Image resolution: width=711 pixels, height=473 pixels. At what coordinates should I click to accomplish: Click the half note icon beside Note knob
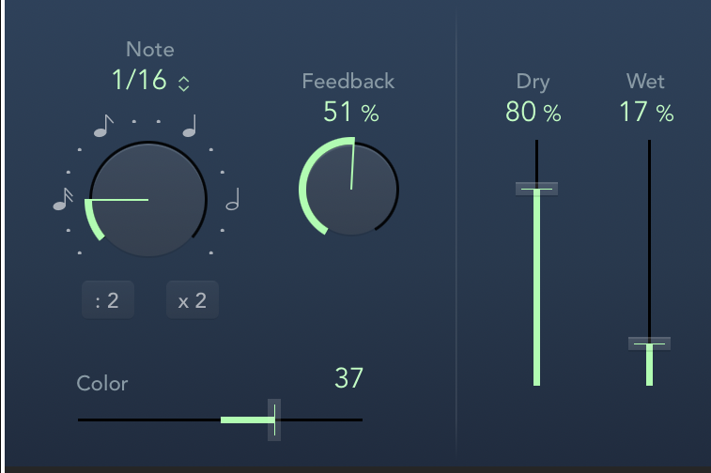pyautogui.click(x=233, y=199)
